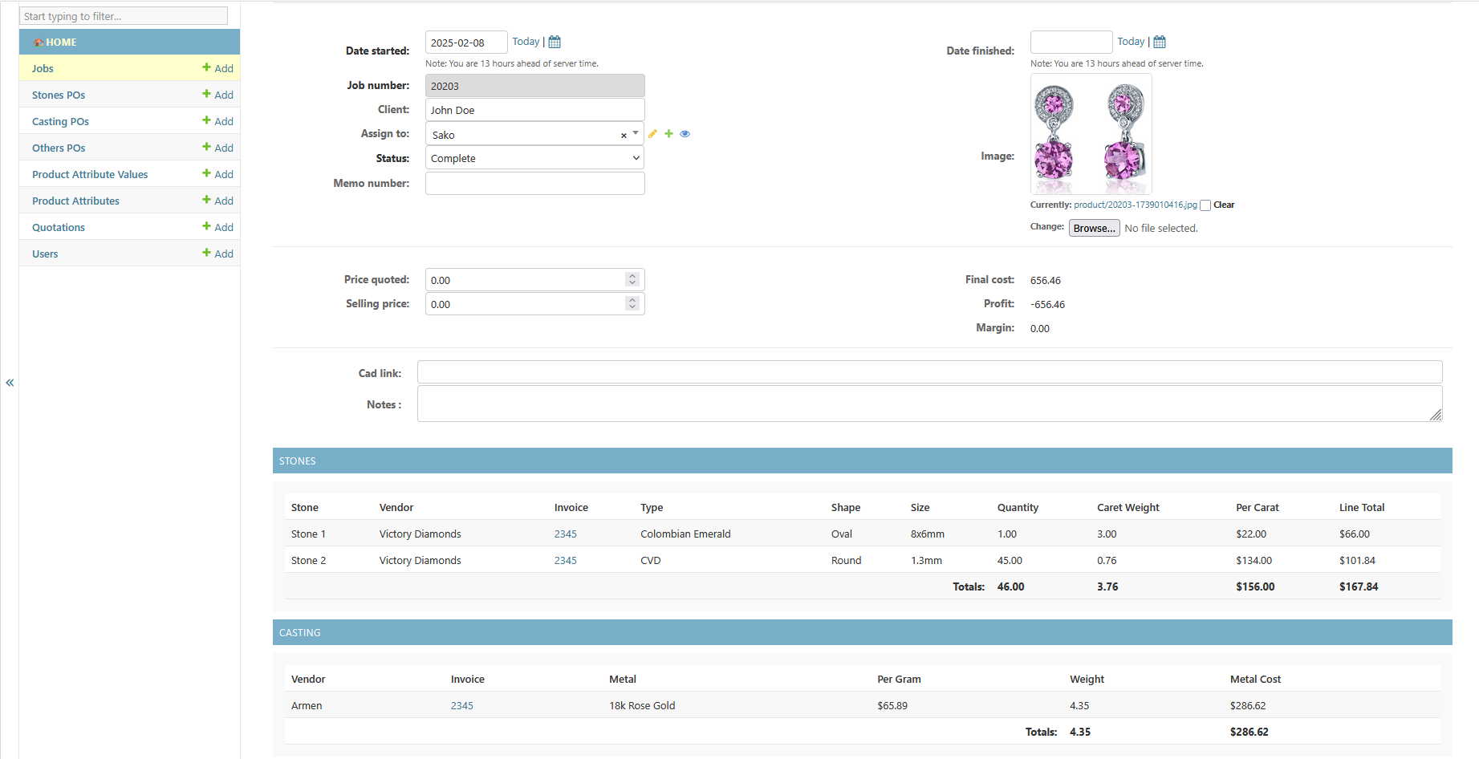Image resolution: width=1479 pixels, height=759 pixels.
Task: Open Users in the sidebar
Action: click(x=45, y=254)
